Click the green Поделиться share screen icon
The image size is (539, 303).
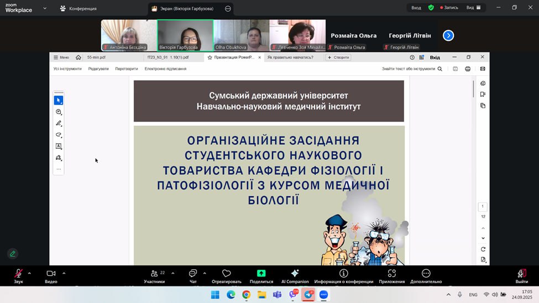click(261, 274)
